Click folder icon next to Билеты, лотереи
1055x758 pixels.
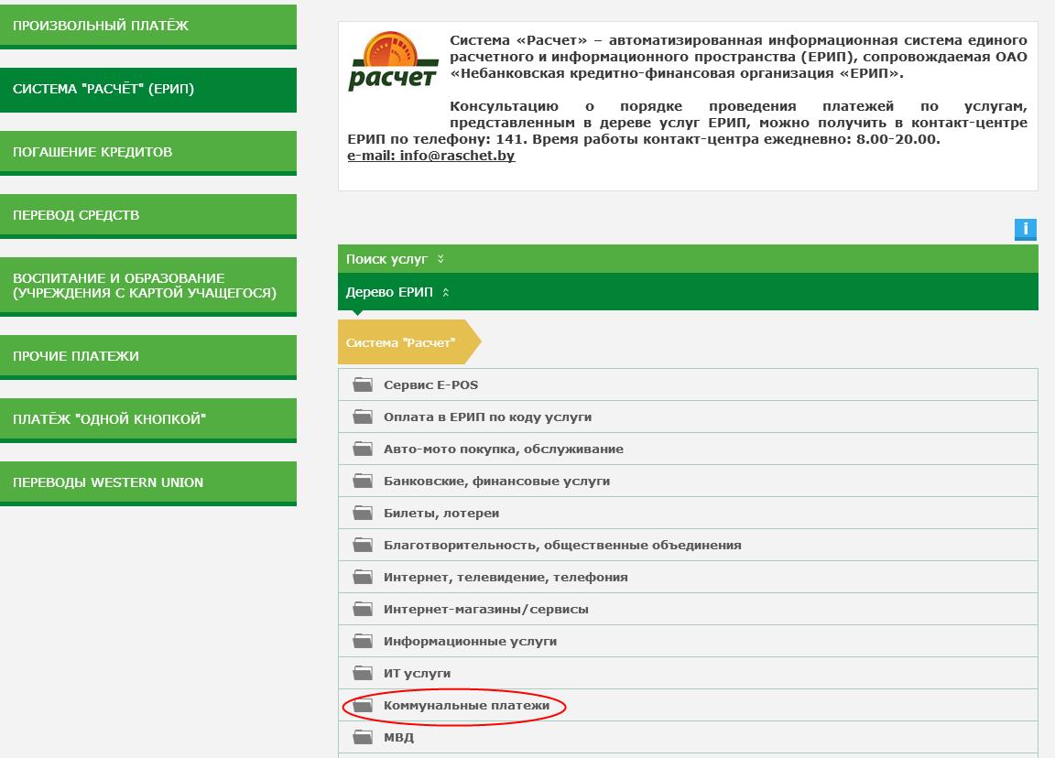tap(363, 514)
